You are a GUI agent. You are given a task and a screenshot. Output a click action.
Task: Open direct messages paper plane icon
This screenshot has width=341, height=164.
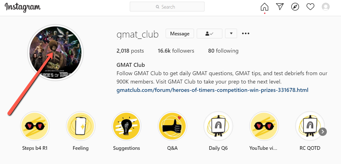tap(280, 7)
